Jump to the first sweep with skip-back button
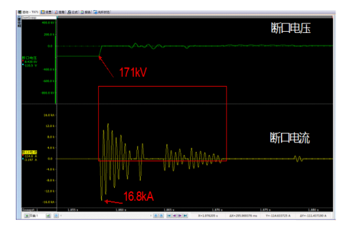This screenshot has height=228, width=345. point(169,215)
